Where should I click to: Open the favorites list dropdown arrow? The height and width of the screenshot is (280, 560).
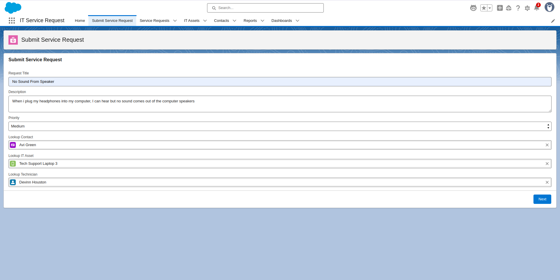pyautogui.click(x=490, y=8)
